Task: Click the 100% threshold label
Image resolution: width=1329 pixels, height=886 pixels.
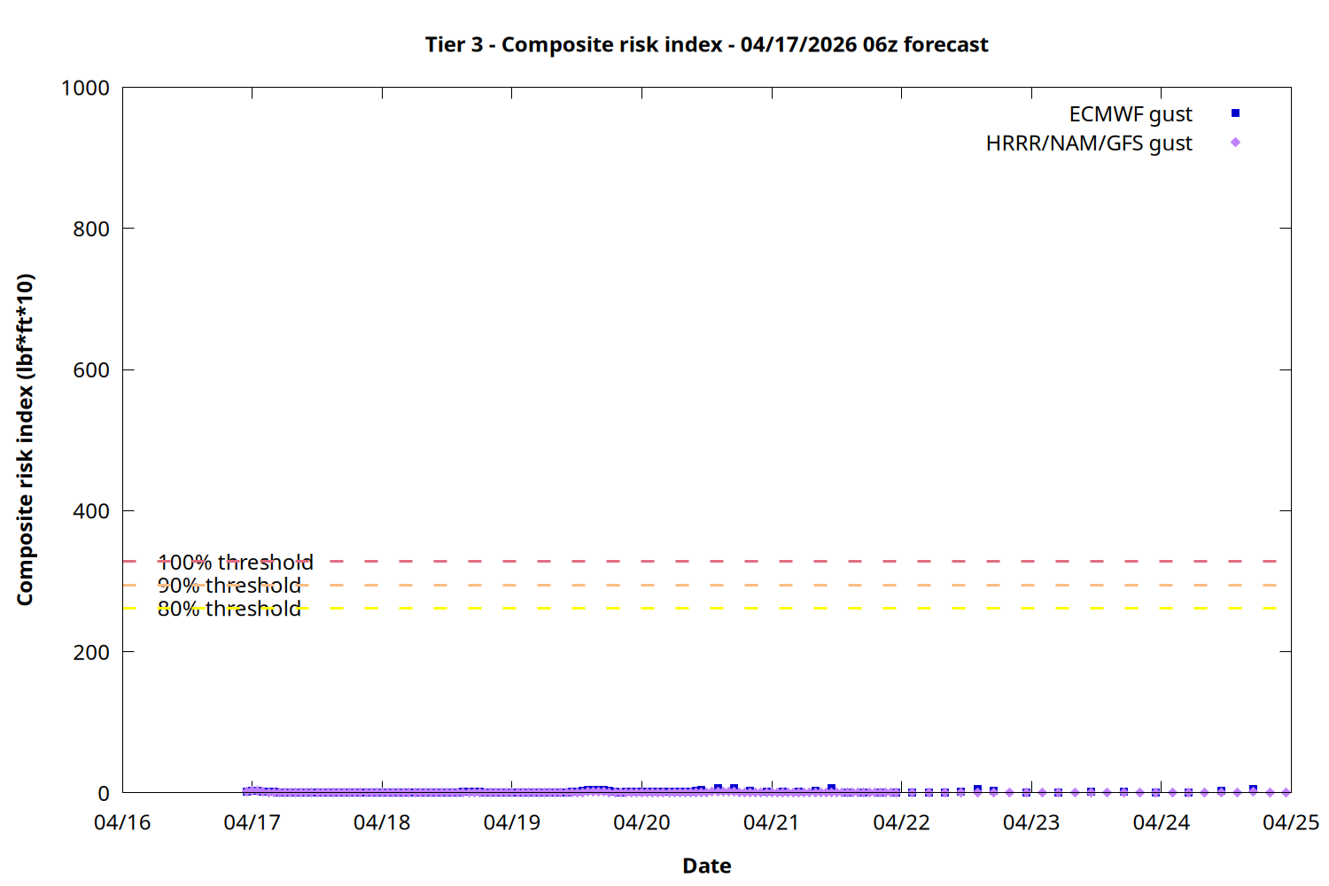Action: tap(235, 563)
